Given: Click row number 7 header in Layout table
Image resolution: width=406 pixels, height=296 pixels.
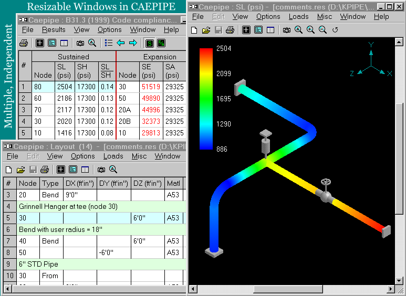Looking at the screenshot, I should click(x=9, y=241).
